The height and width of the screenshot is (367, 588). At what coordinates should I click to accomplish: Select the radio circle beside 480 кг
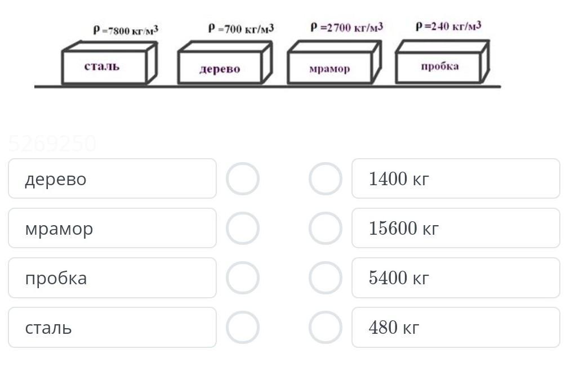point(326,327)
